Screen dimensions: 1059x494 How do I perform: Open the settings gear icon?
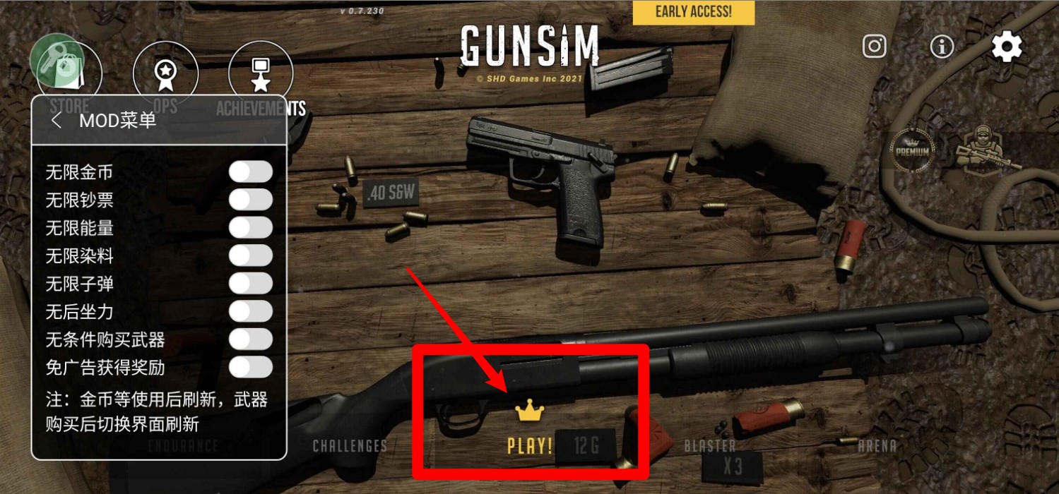(x=1007, y=47)
